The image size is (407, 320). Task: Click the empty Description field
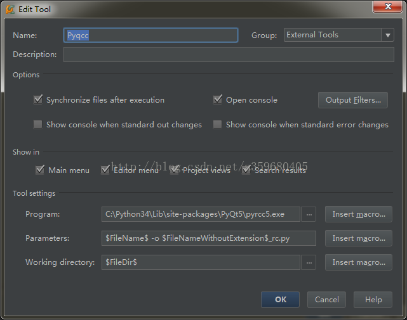point(229,54)
